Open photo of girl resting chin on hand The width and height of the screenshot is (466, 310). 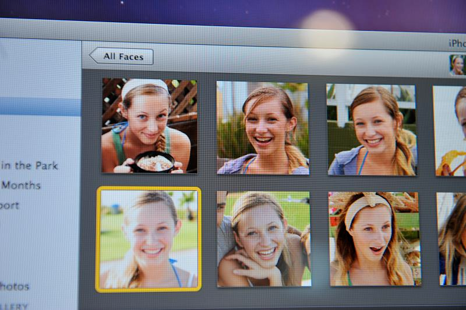point(264,239)
